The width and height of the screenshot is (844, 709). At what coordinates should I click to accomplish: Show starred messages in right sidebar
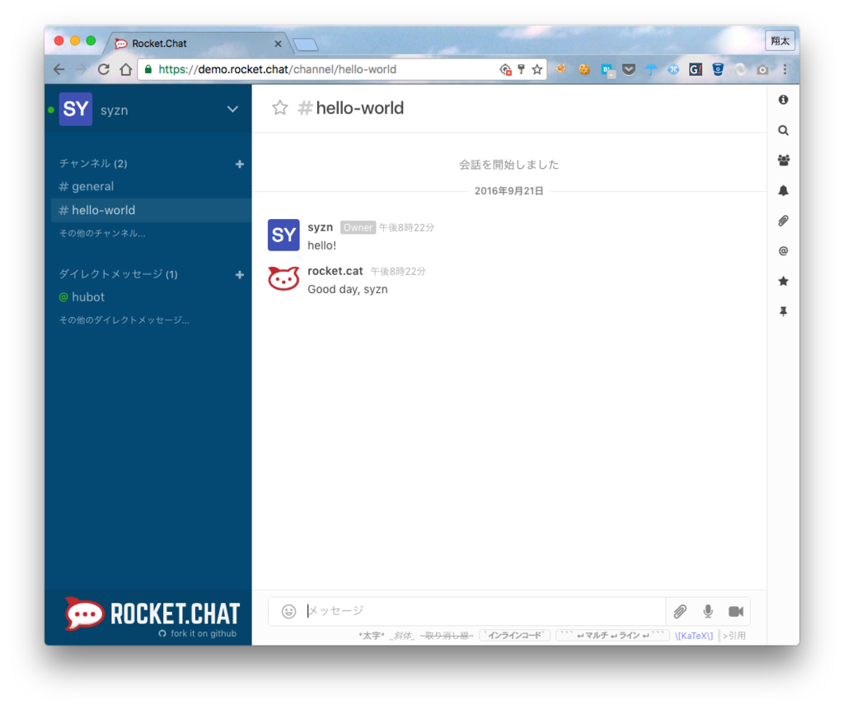tap(783, 281)
